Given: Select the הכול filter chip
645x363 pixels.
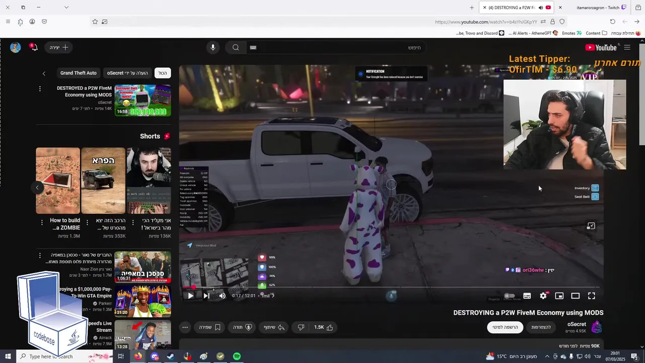Looking at the screenshot, I should click(162, 73).
